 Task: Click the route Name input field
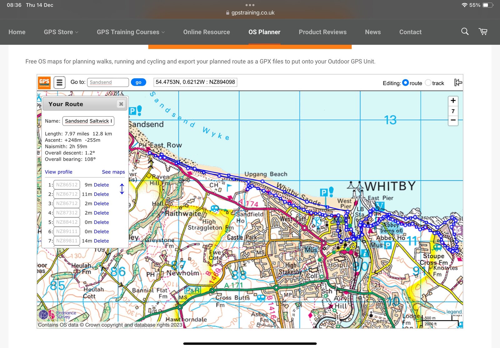coord(88,121)
